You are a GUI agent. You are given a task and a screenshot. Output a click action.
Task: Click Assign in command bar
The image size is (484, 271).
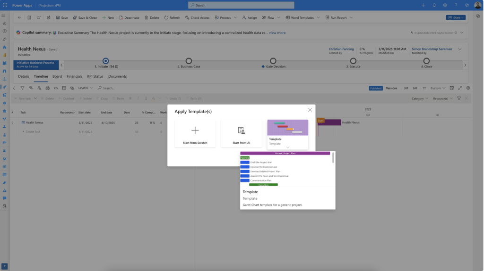point(250,17)
